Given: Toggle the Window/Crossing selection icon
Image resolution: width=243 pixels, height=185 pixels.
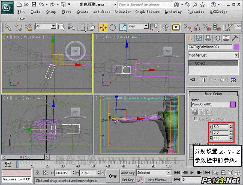Looking at the screenshot, I should tap(91, 27).
